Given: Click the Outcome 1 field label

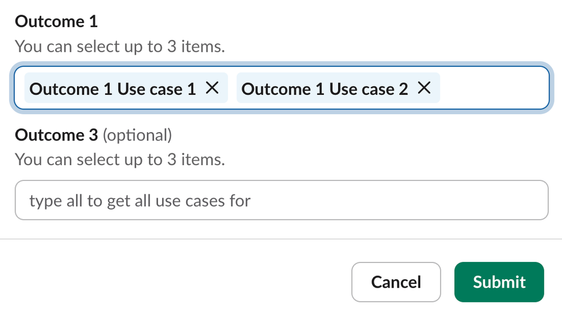Looking at the screenshot, I should point(56,22).
